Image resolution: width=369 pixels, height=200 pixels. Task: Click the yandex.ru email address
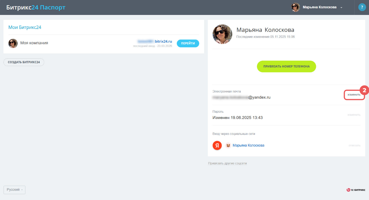pos(242,97)
